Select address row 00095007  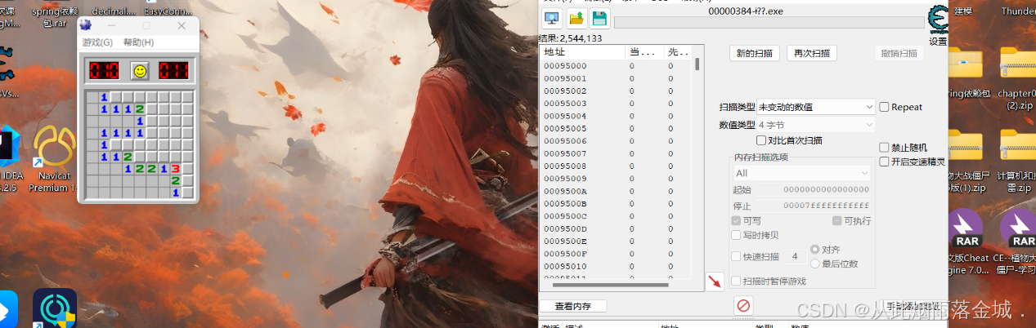click(617, 153)
